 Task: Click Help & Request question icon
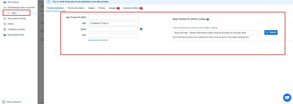pyautogui.click(x=3, y=102)
